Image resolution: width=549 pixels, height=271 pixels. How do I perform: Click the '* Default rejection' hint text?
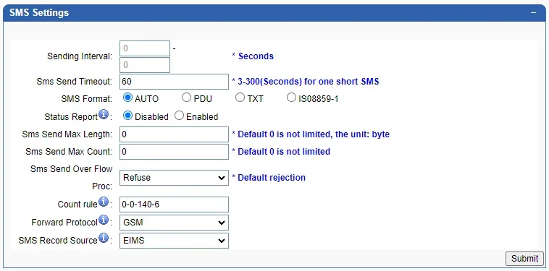pyautogui.click(x=269, y=178)
